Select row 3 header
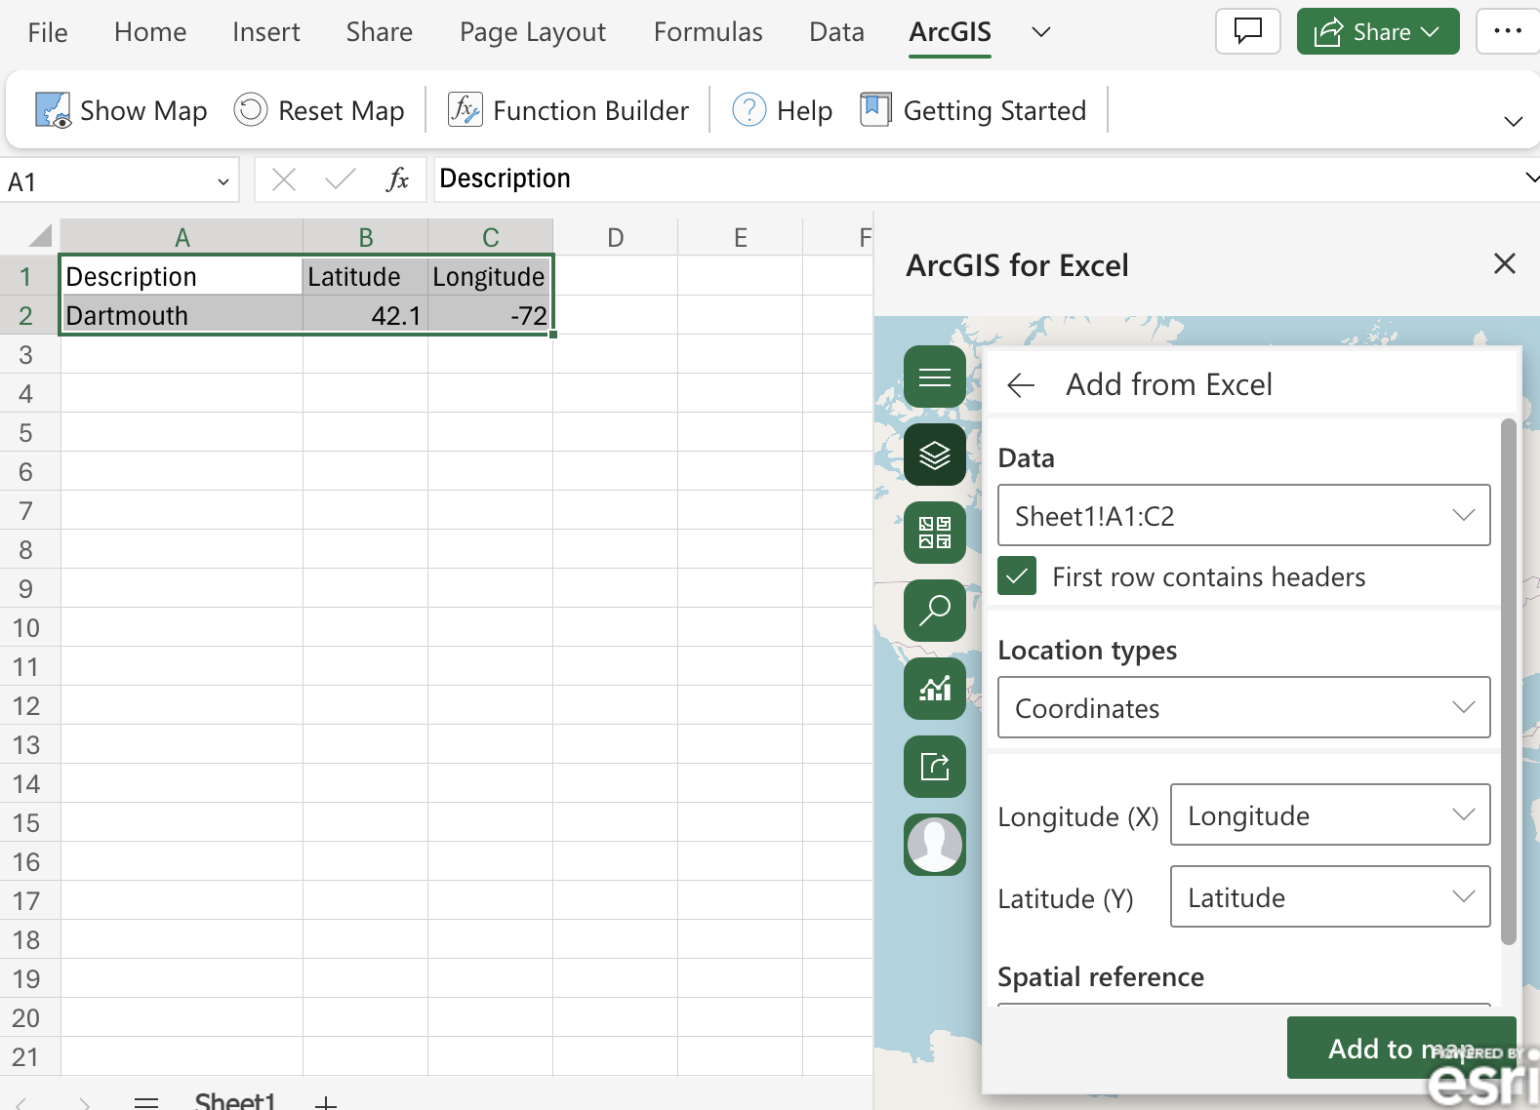 coord(29,354)
